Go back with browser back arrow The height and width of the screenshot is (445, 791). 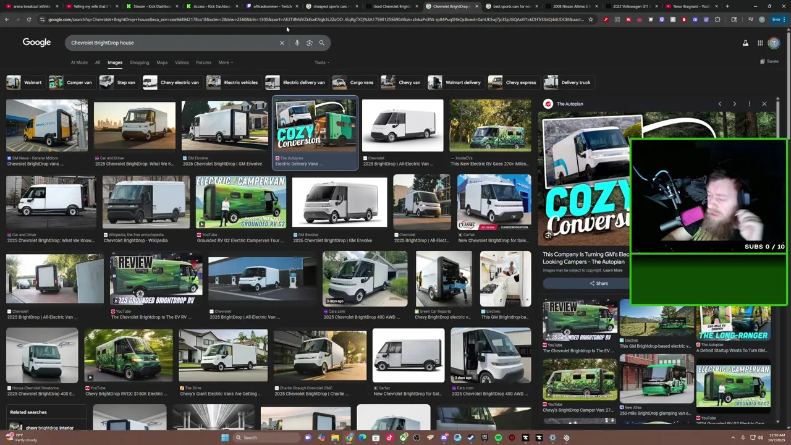(x=7, y=19)
